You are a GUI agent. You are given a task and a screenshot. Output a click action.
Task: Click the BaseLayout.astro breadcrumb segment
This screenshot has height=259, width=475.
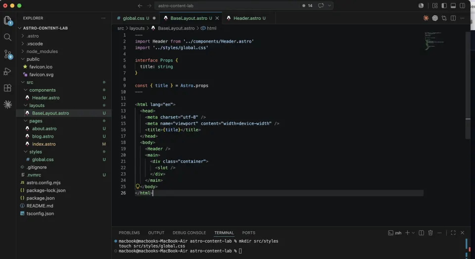pos(173,28)
